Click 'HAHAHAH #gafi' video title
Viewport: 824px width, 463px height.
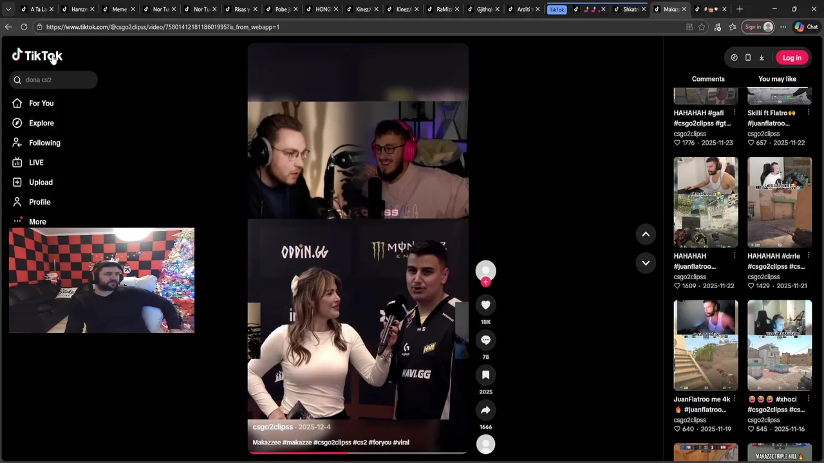(702, 118)
